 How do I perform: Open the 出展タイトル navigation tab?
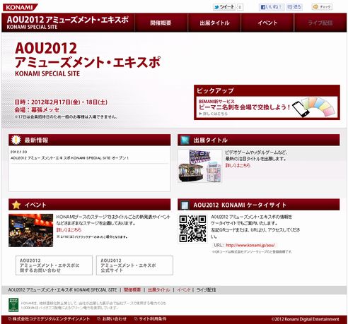tap(214, 23)
